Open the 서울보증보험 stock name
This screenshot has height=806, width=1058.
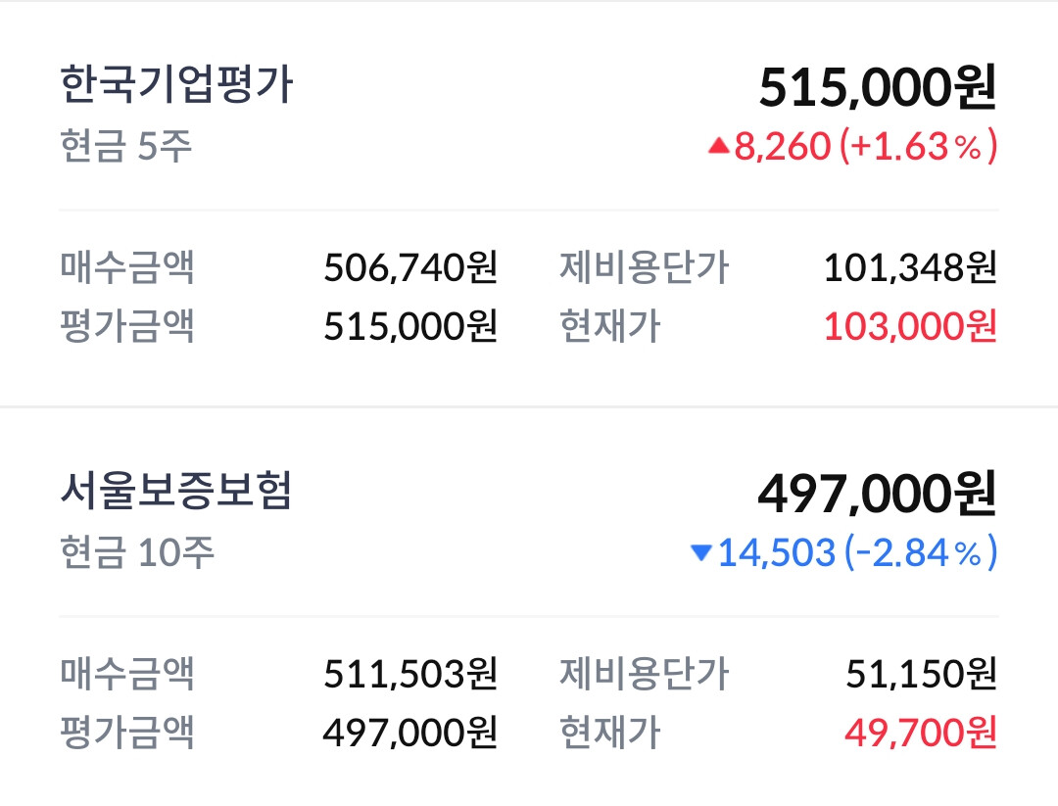[176, 492]
